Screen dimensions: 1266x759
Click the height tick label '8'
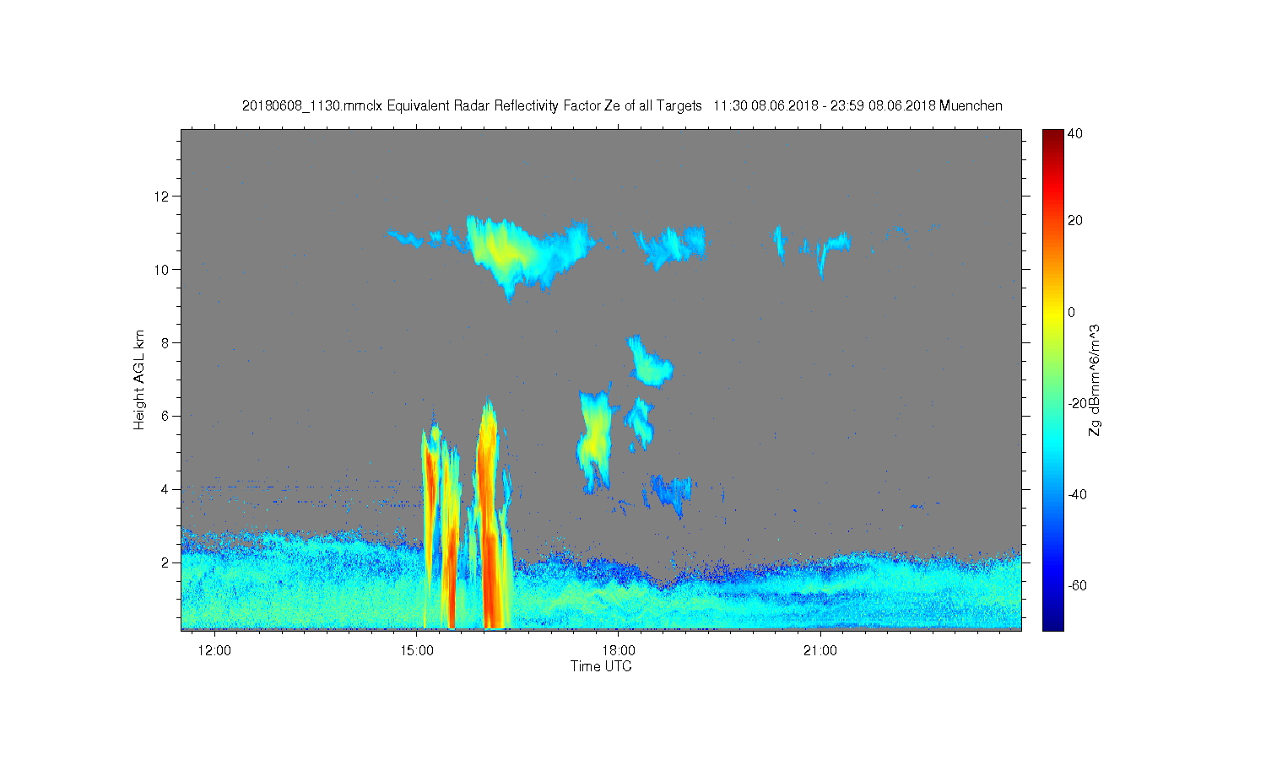pos(167,342)
